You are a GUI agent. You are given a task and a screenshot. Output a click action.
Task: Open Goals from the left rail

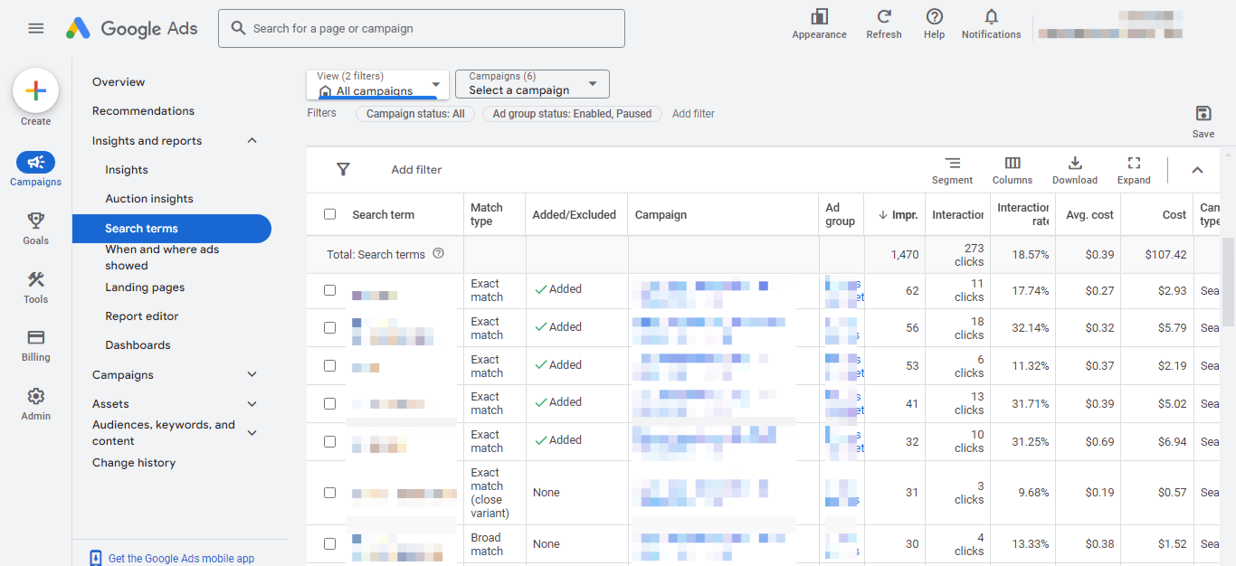[36, 221]
